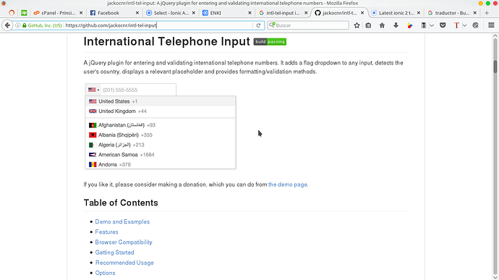Viewport: 499px width, 280px height.
Task: Open dropdown arrow beside red T icon
Action: pyautogui.click(x=464, y=25)
